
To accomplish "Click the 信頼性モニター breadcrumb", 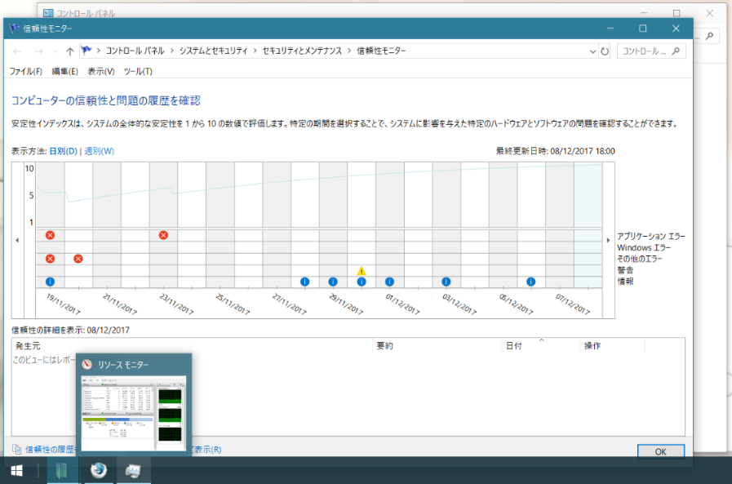I will pyautogui.click(x=381, y=51).
